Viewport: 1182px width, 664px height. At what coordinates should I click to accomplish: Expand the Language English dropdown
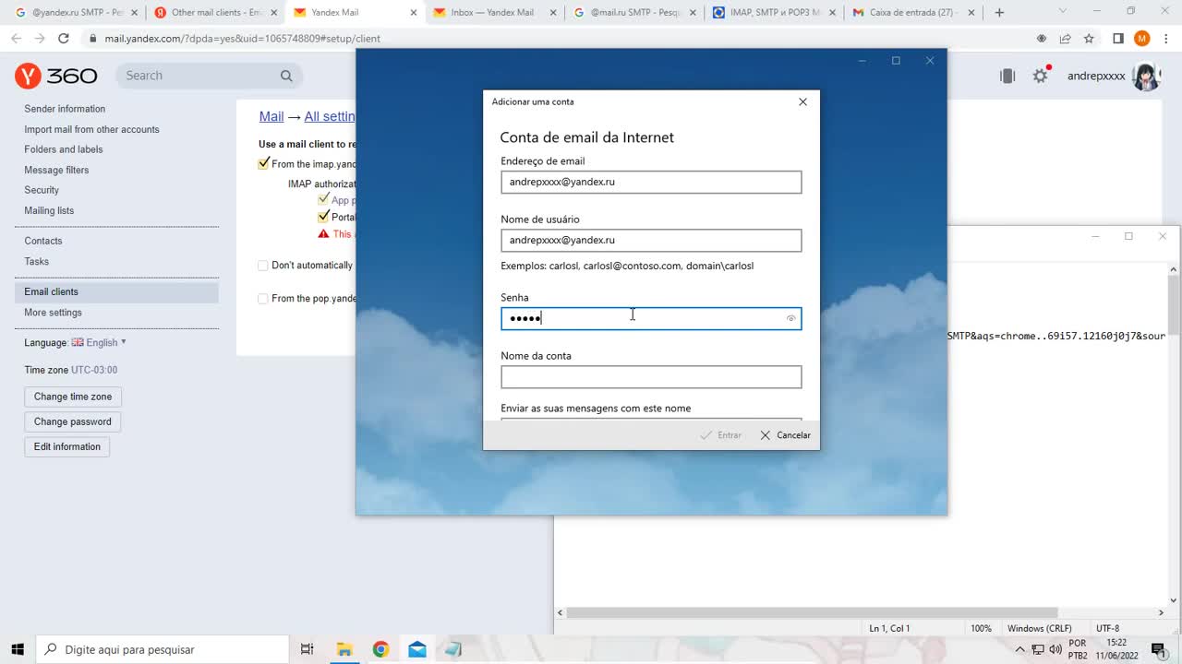click(x=99, y=342)
